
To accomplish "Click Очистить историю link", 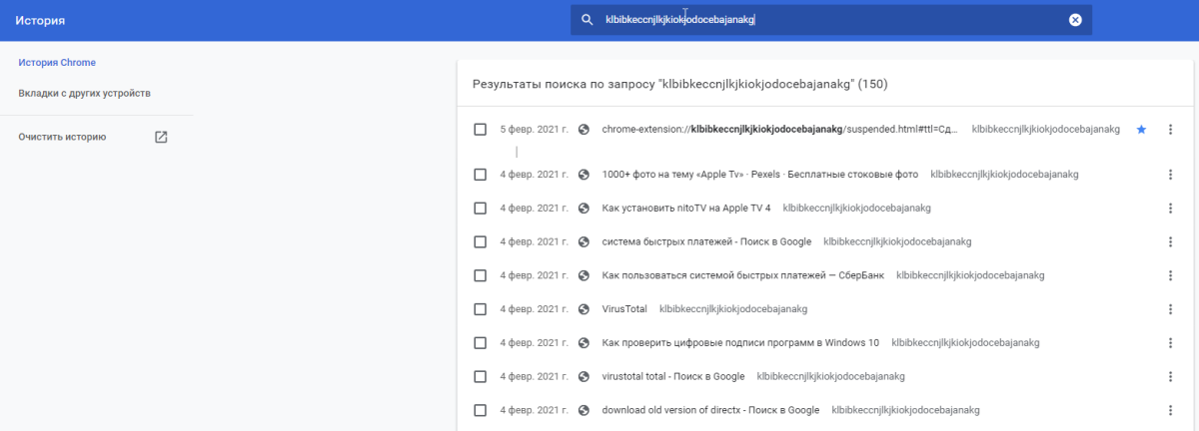I will point(62,137).
